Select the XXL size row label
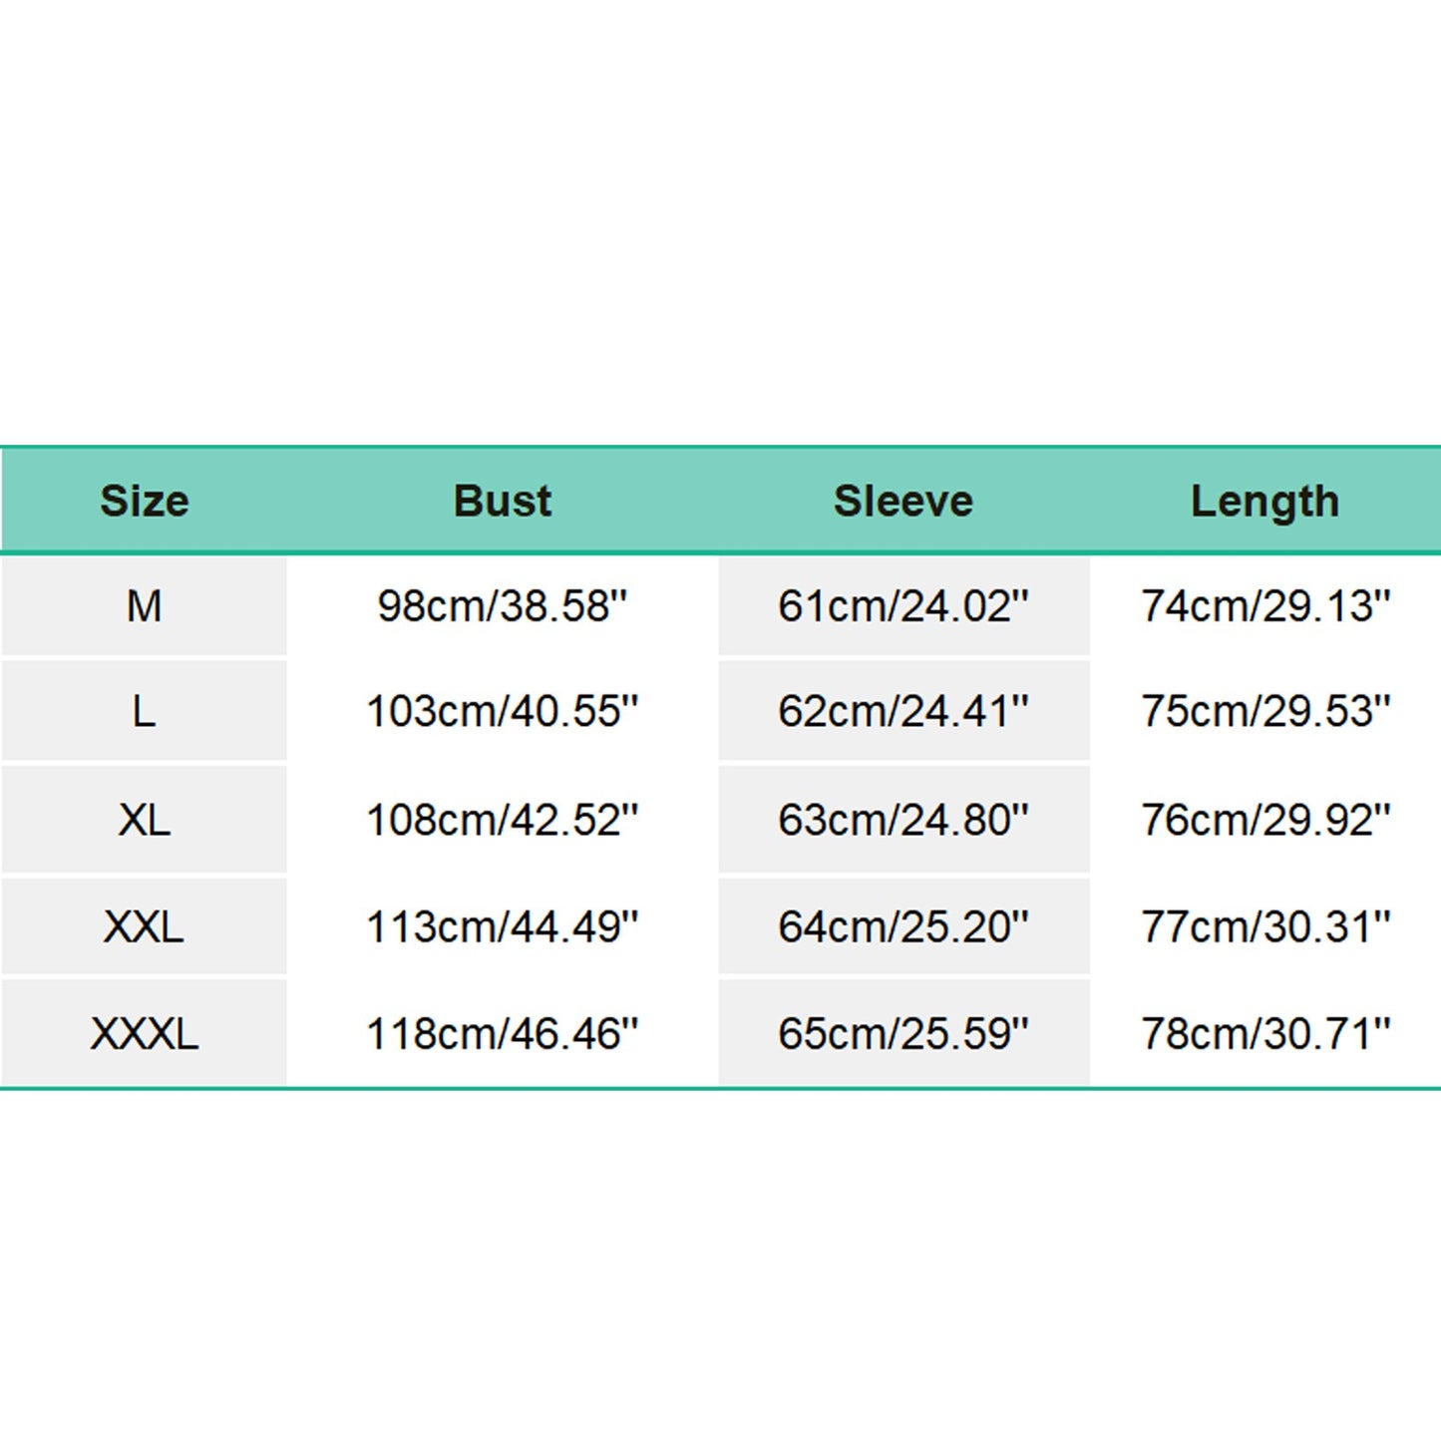Screen dimensions: 1441x1441 [x=144, y=927]
